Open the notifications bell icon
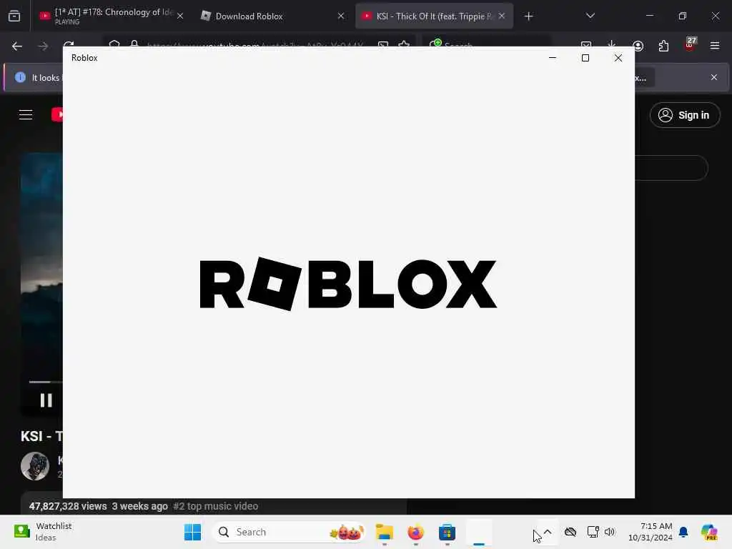The image size is (732, 549). point(683,532)
